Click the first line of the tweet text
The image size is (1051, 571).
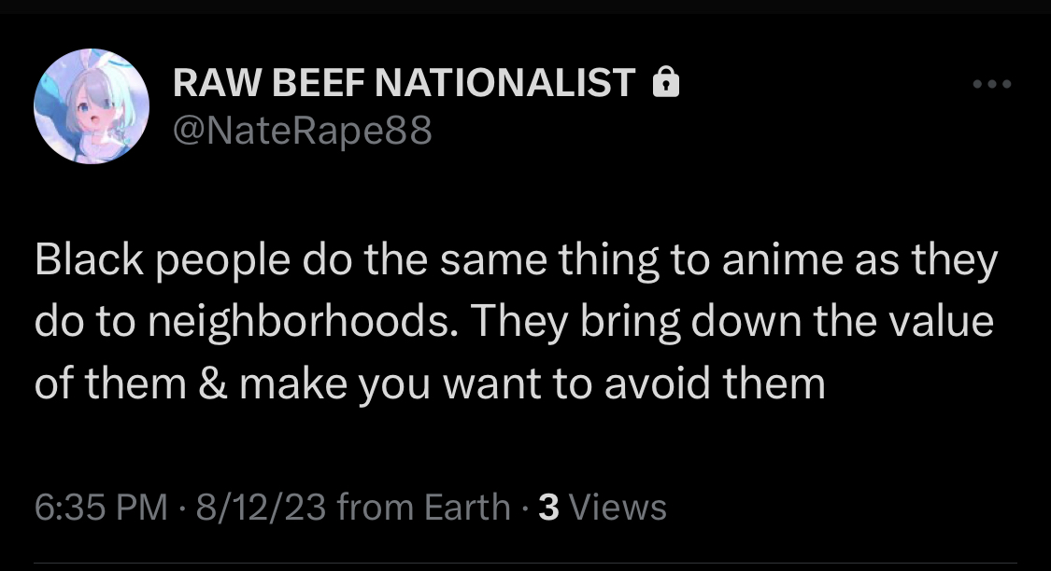click(x=514, y=262)
